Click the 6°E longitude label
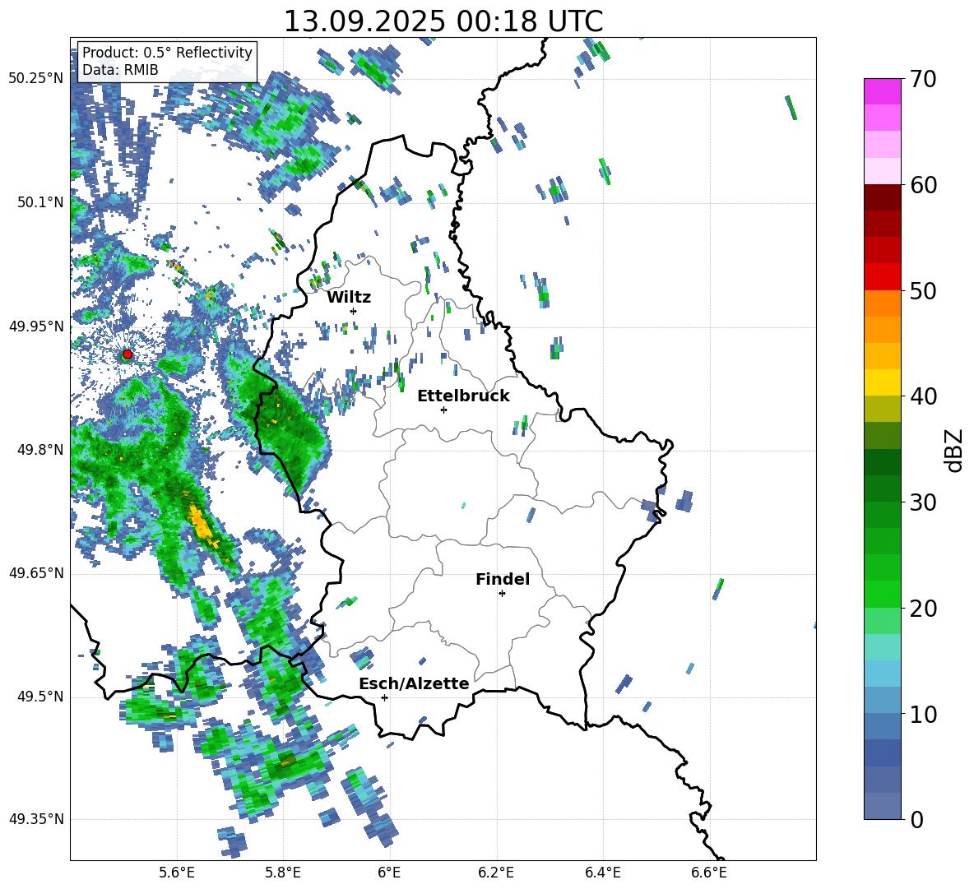 pyautogui.click(x=389, y=873)
